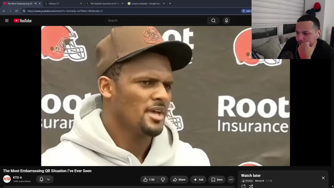334x188 pixels.
Task: Go forward with browser forward arrow
Action: pyautogui.click(x=10, y=11)
